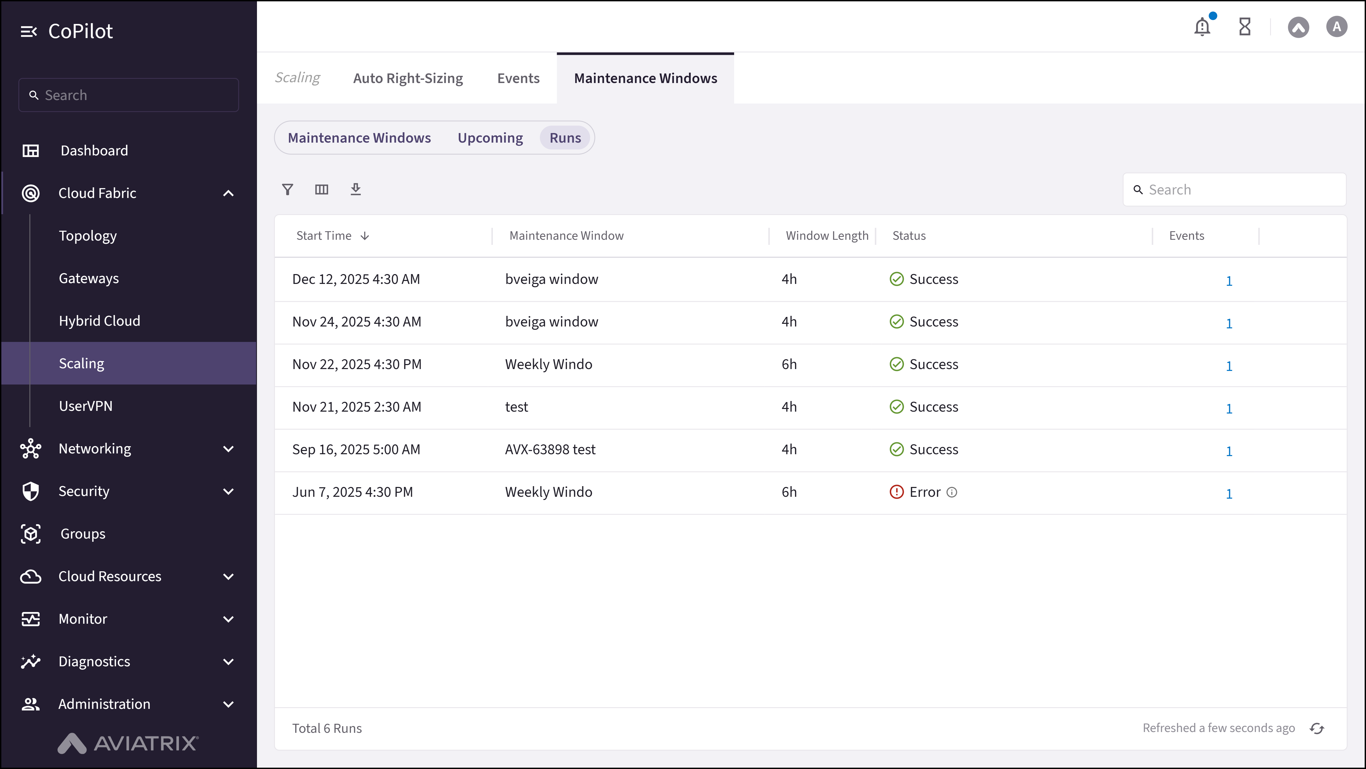The image size is (1366, 769).
Task: Switch to Upcoming pill toggle
Action: coord(490,138)
